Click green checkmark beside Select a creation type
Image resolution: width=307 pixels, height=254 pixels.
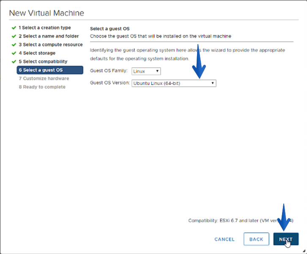(x=14, y=28)
